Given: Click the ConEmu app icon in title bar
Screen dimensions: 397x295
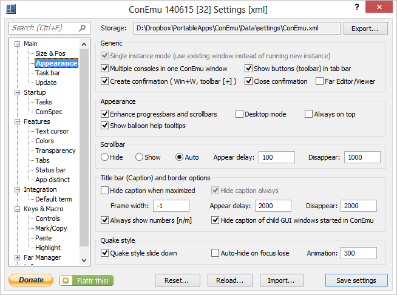Looking at the screenshot, I should coord(11,9).
